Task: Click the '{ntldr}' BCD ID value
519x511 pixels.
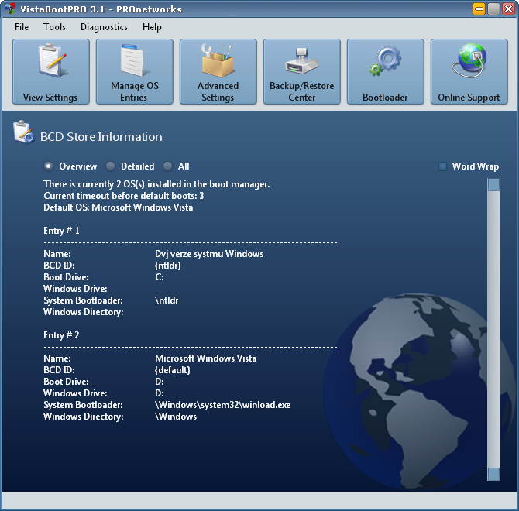Action: click(x=168, y=266)
